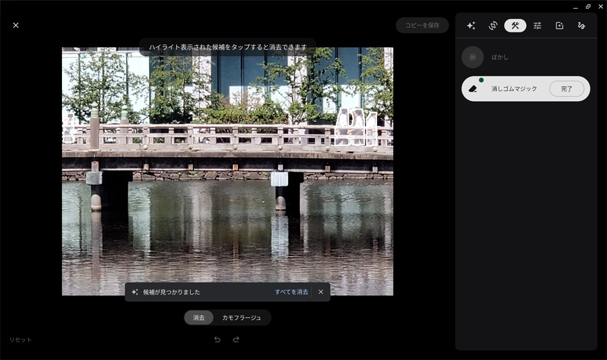Select the Tools wrench tab
607x360 pixels.
click(515, 26)
